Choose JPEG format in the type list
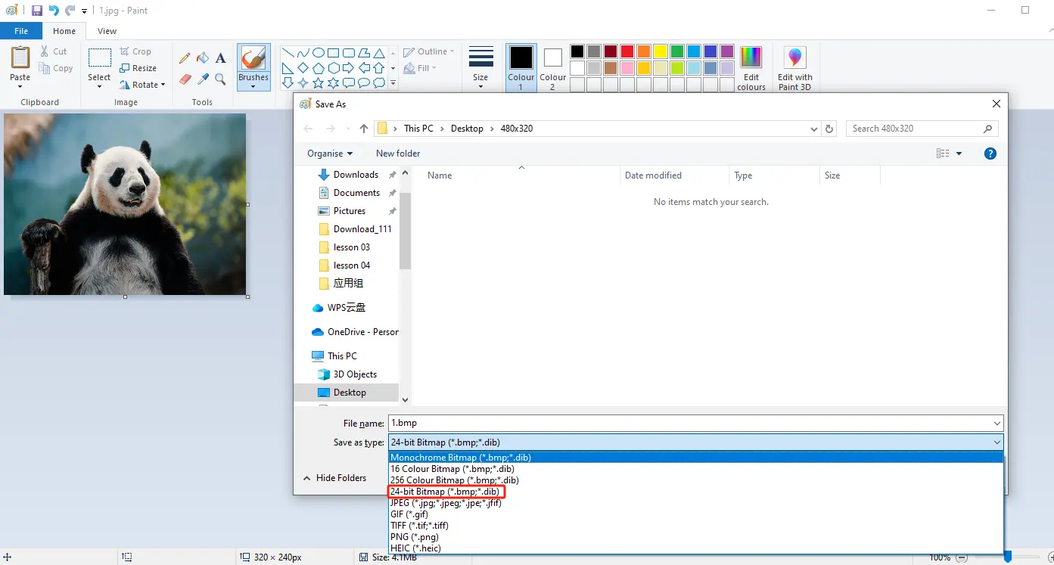 pyautogui.click(x=446, y=503)
